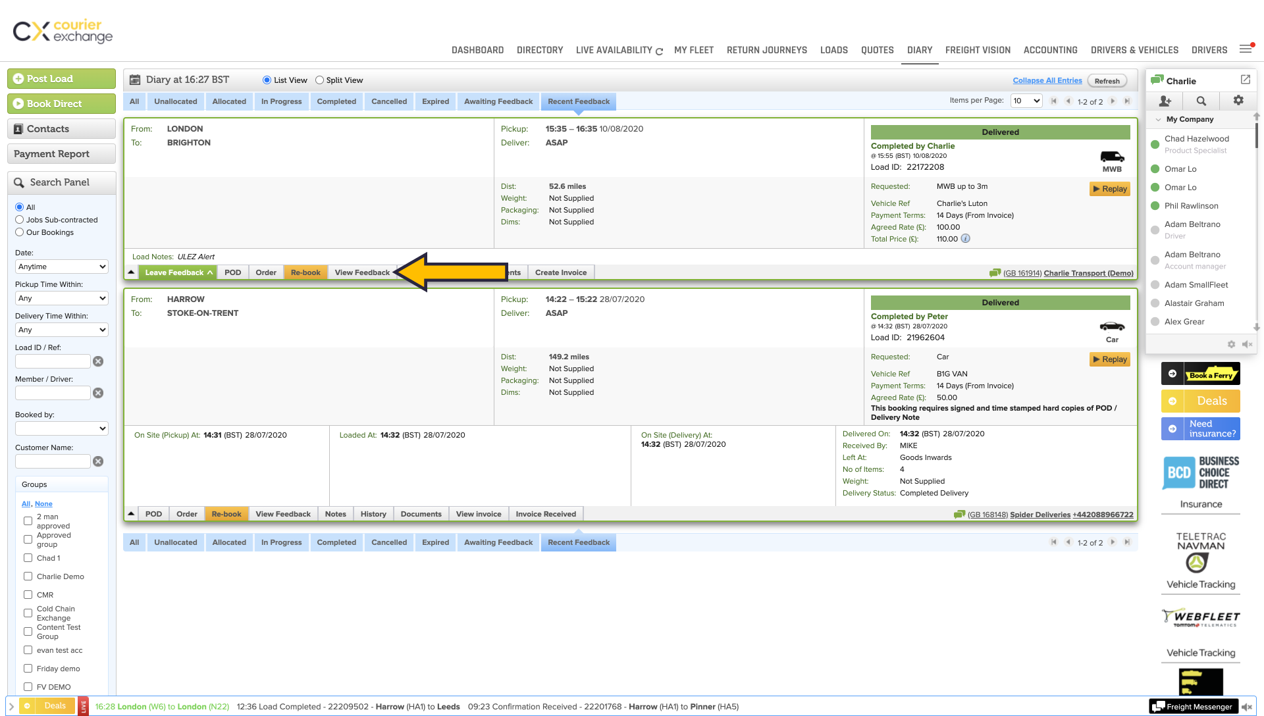This screenshot has width=1264, height=716.
Task: Click the Book Direct button
Action: (61, 103)
